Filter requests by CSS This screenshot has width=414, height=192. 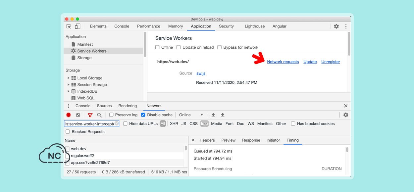(193, 124)
